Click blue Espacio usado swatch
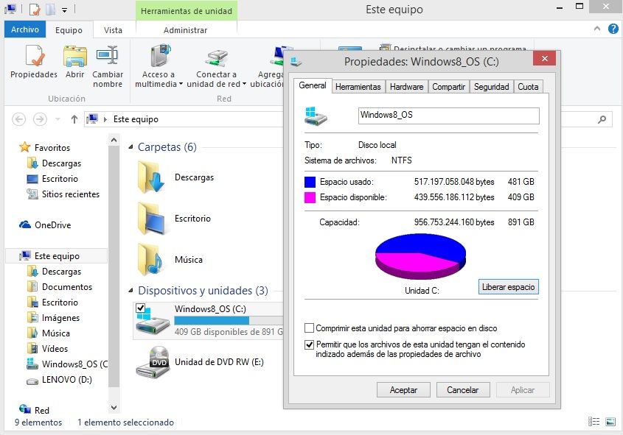The image size is (623, 435). tap(310, 182)
